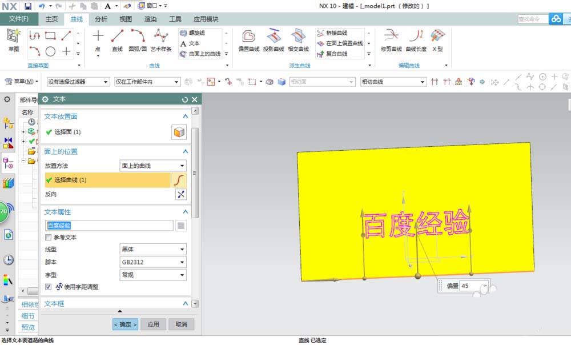Select Curve Length (曲线长度) tool
Screen dimensions: 571x345
416,41
